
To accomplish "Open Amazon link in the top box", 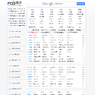I will tap(51, 19).
